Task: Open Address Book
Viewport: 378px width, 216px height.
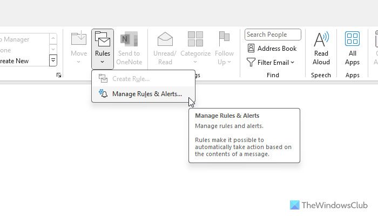Action: [x=272, y=48]
